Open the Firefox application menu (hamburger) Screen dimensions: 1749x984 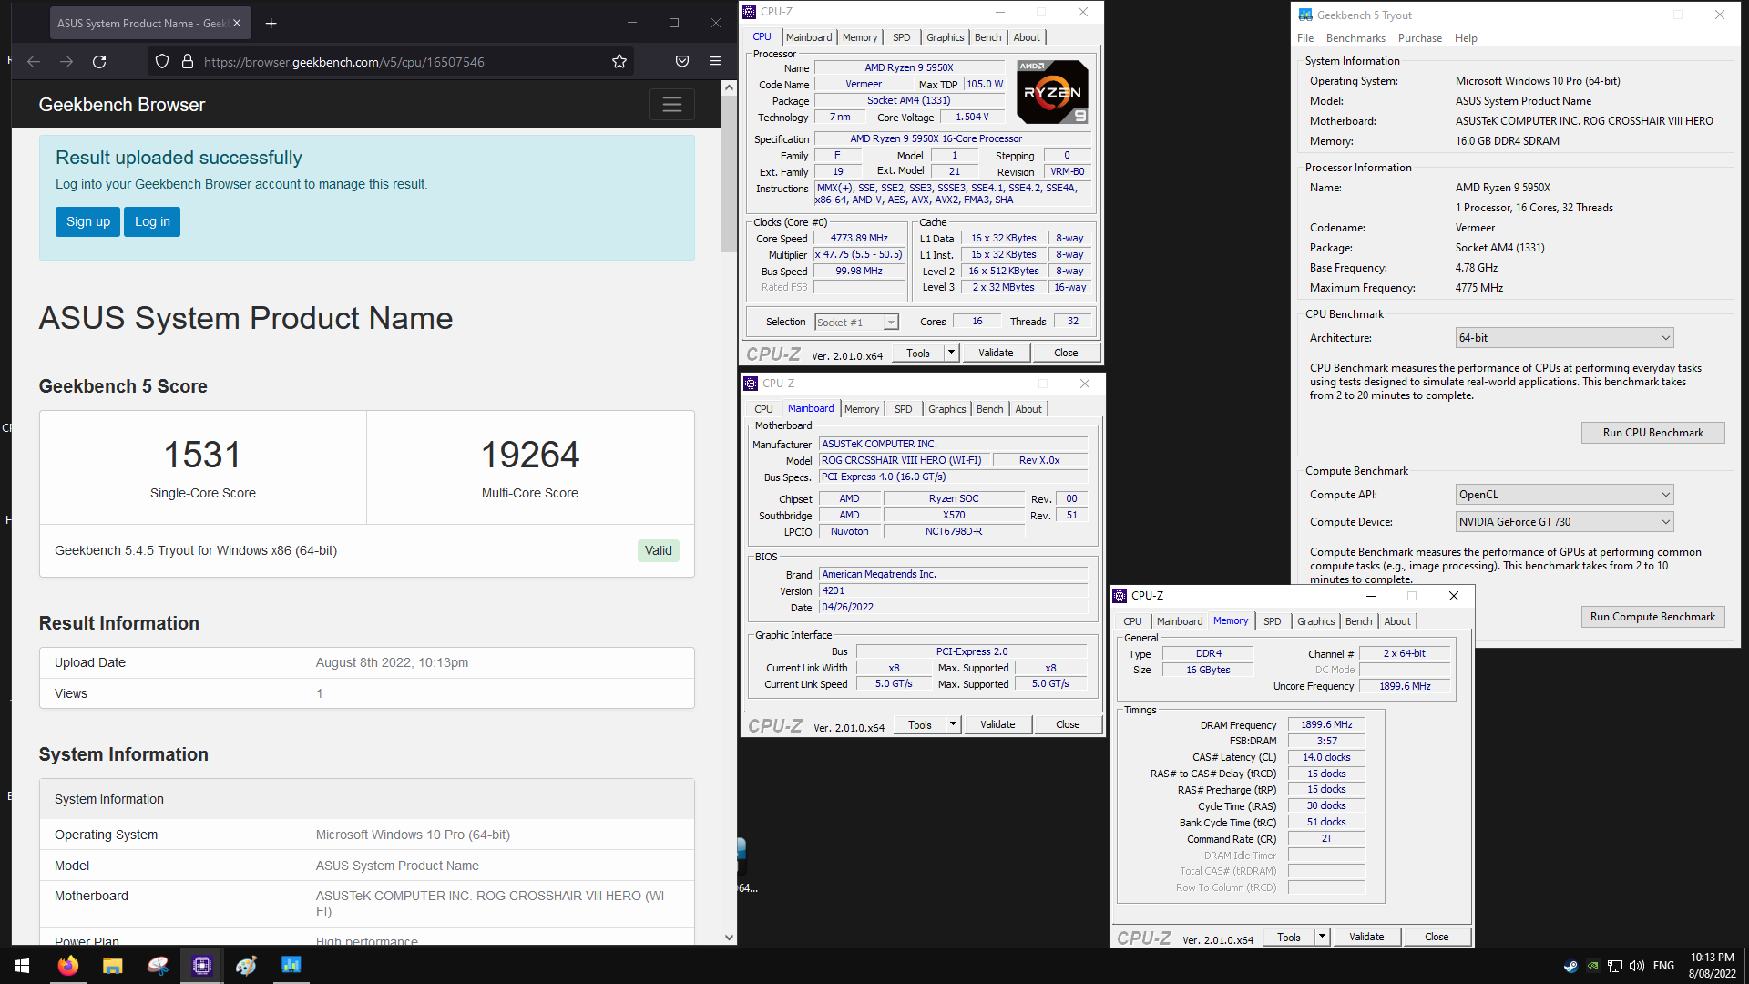[x=715, y=62]
